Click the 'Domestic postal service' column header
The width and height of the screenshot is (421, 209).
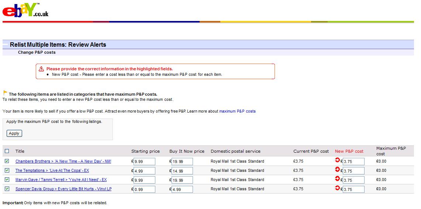click(x=235, y=151)
